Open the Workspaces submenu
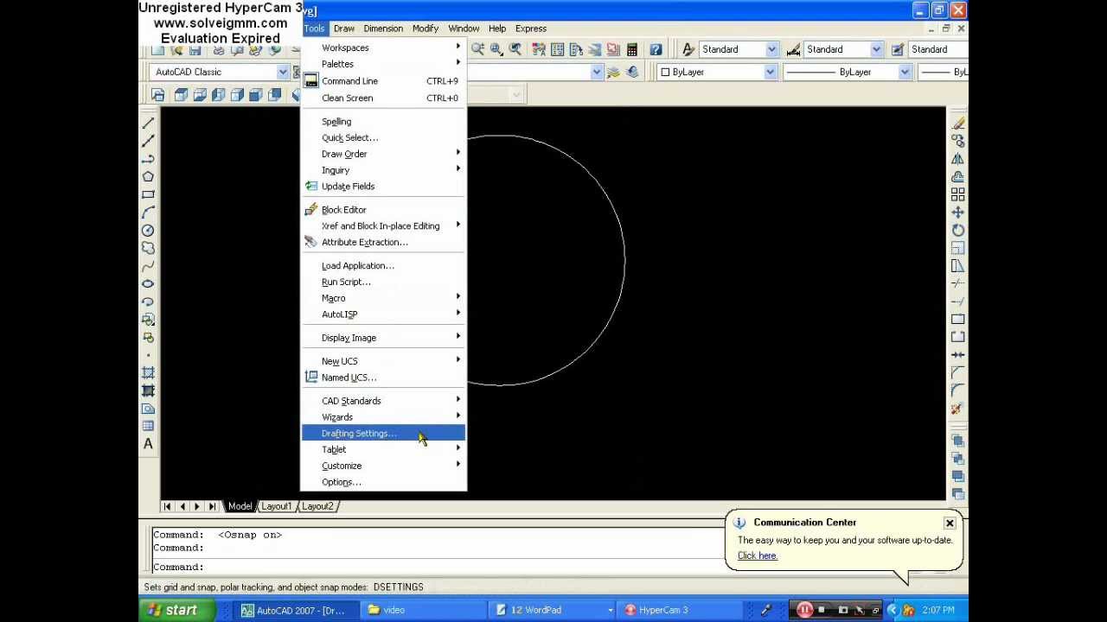The width and height of the screenshot is (1107, 622). pyautogui.click(x=383, y=48)
